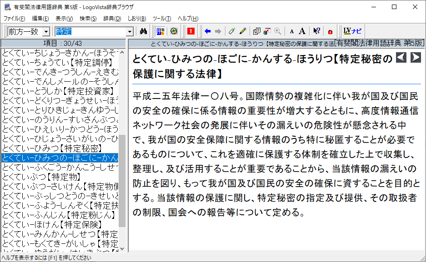The height and width of the screenshot is (262, 426).
Task: Click the large A font size icon
Action: pos(302,31)
